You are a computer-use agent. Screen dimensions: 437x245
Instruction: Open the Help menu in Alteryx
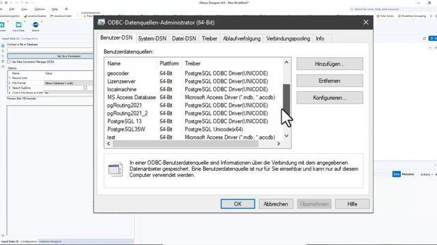pyautogui.click(x=55, y=9)
